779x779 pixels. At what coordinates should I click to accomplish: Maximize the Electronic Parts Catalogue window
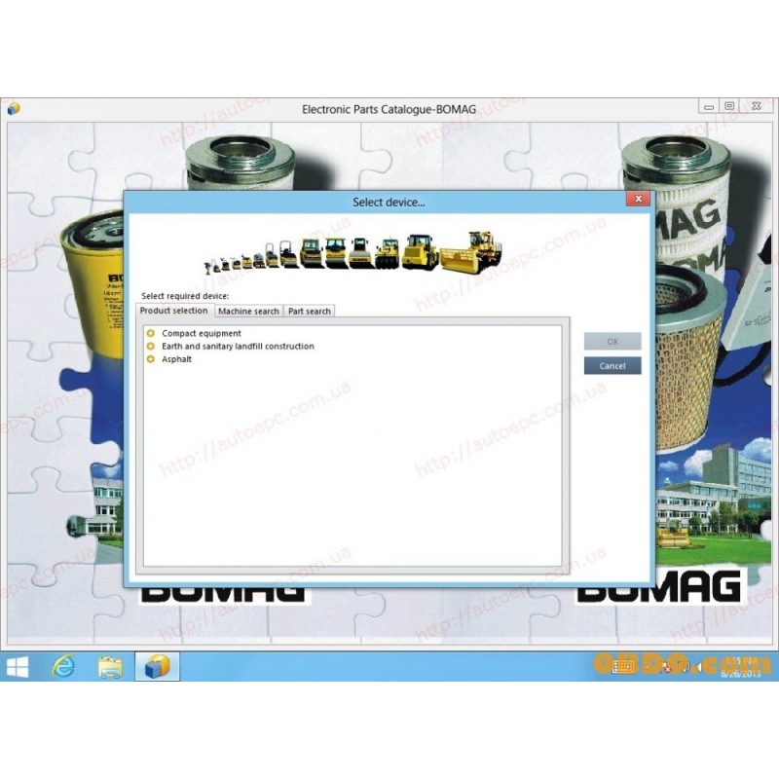729,106
